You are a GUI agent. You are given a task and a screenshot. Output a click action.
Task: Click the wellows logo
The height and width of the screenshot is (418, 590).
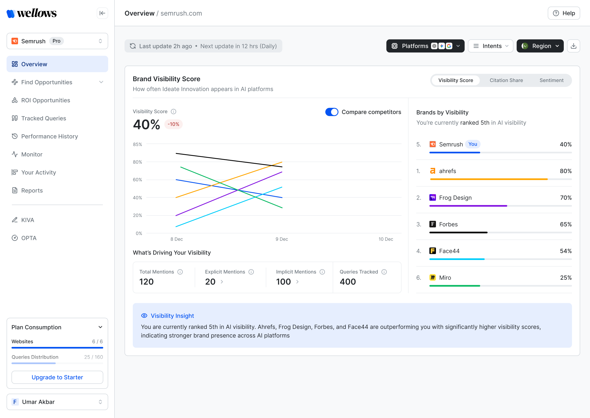tap(31, 13)
